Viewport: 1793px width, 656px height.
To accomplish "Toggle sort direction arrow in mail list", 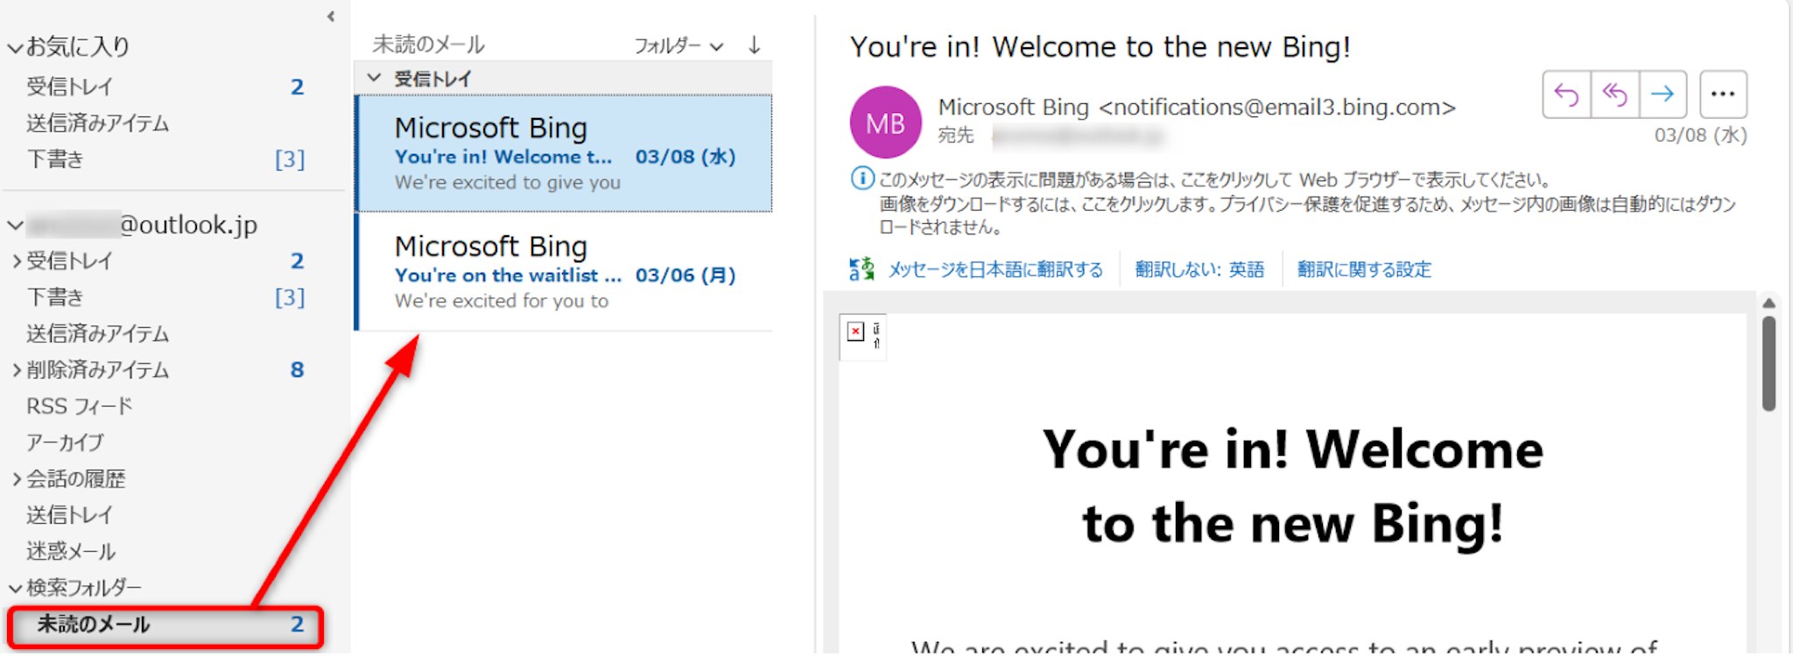I will click(x=754, y=45).
